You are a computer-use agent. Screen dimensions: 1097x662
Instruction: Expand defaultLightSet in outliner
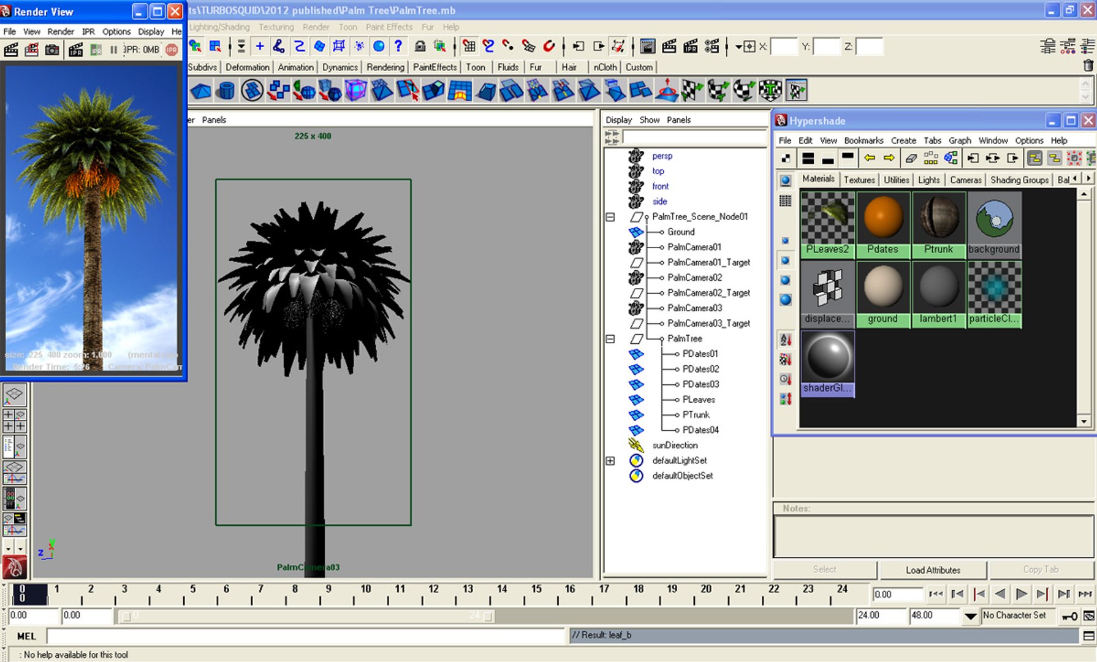pyautogui.click(x=610, y=461)
